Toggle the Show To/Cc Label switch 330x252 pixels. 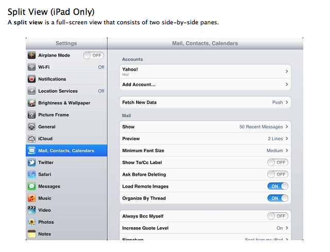278,162
